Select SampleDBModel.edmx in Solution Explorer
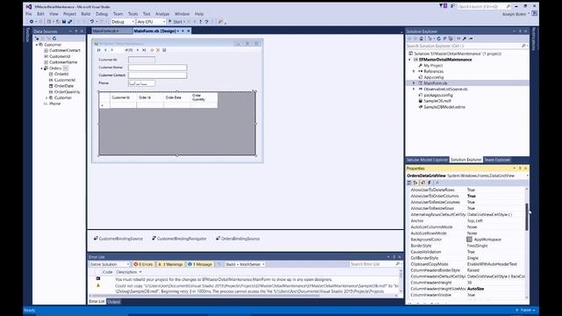The image size is (562, 316). coord(444,107)
